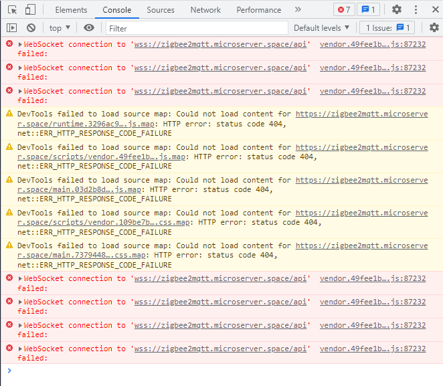Expand the fifth WebSocket connection error
Screen dimensions: 443x386
[x=20, y=302]
